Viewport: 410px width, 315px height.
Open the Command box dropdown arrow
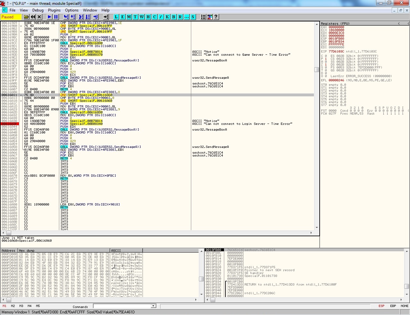click(153, 306)
